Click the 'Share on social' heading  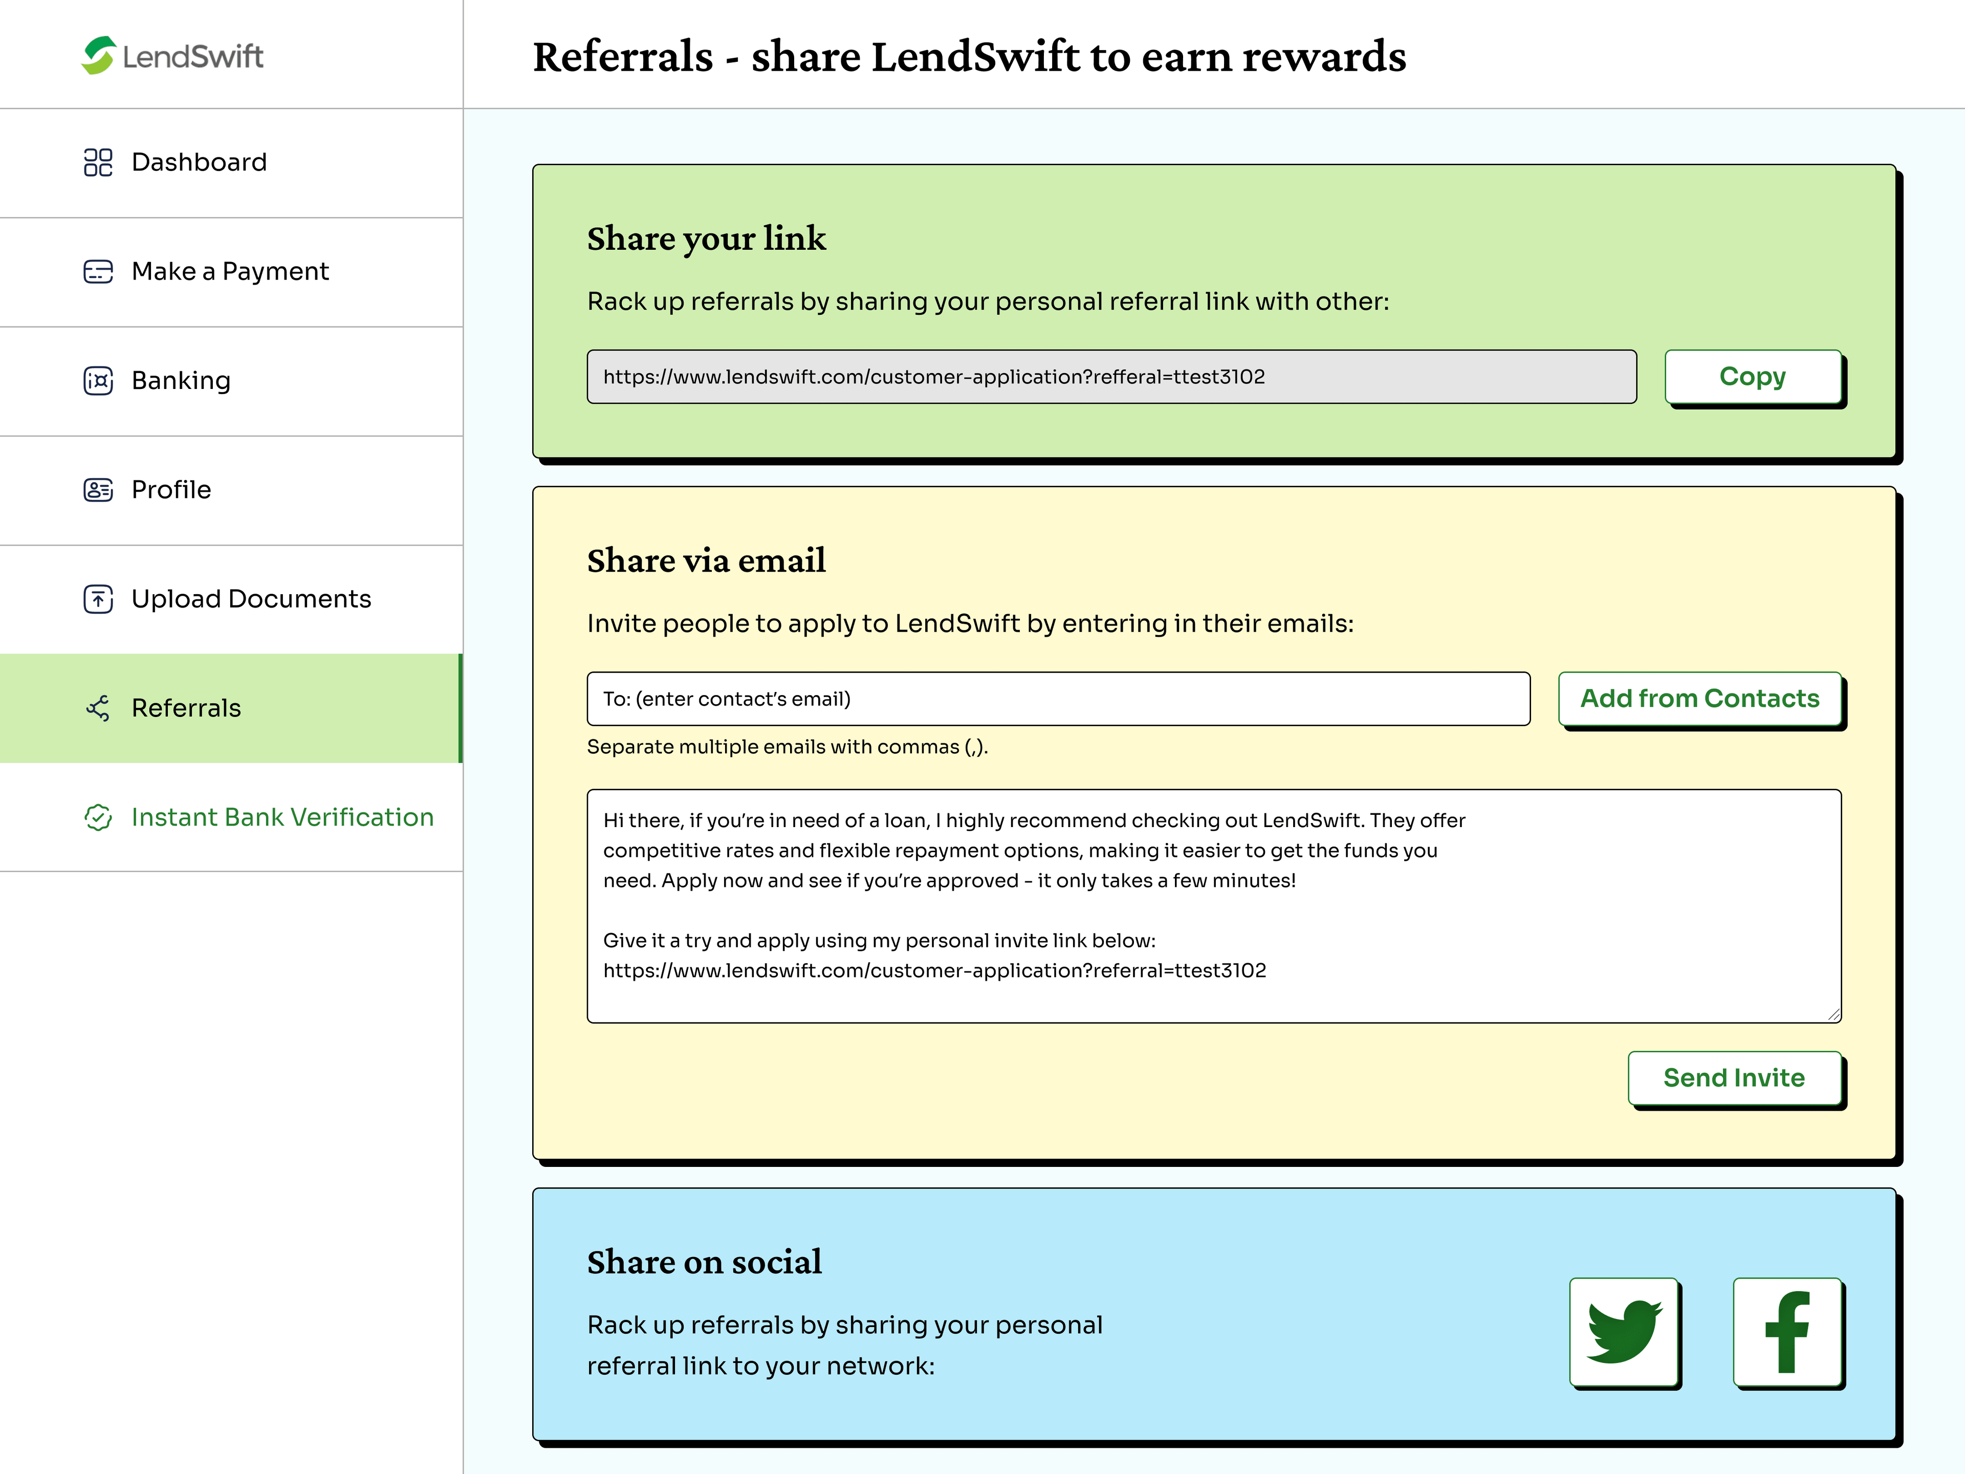[x=705, y=1262]
